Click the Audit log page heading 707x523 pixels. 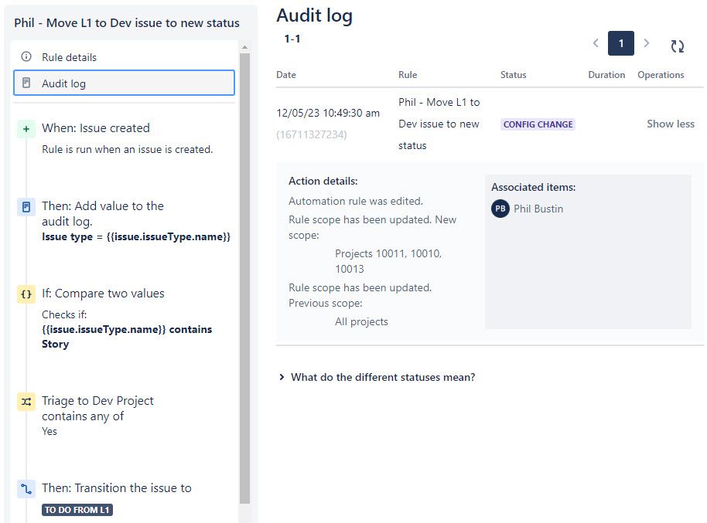point(314,15)
